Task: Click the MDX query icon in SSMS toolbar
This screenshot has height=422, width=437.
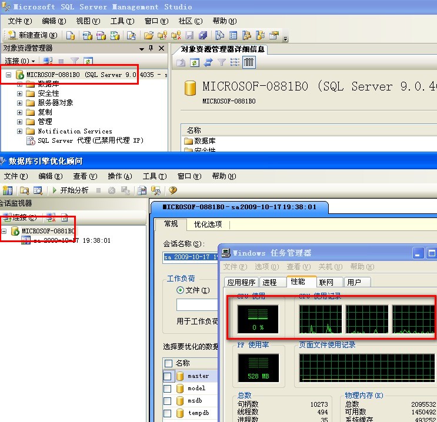Action: (x=87, y=35)
